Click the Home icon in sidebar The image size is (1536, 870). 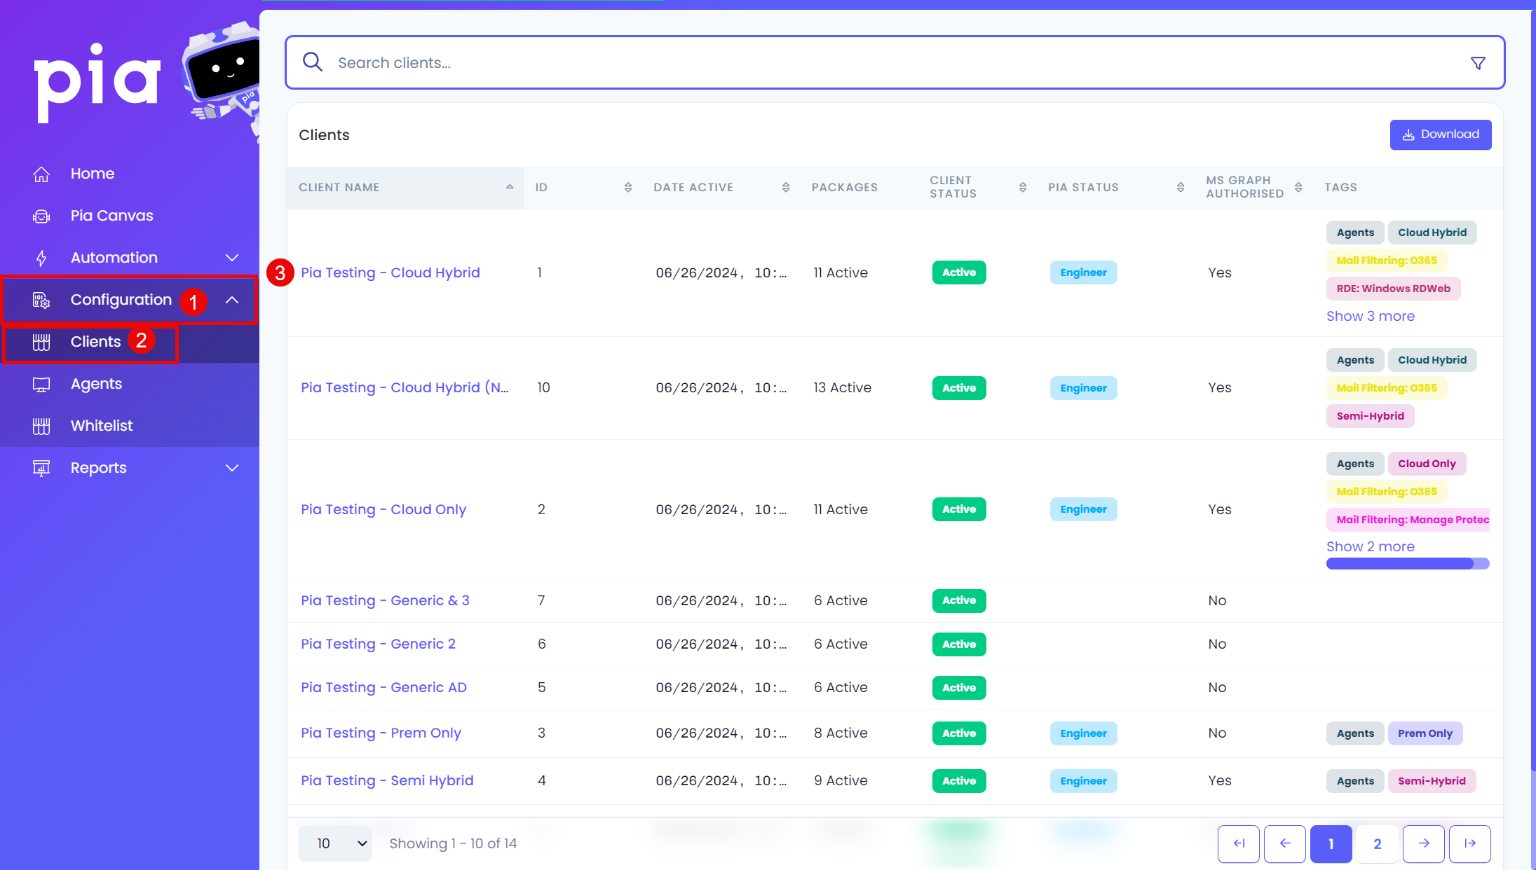41,174
